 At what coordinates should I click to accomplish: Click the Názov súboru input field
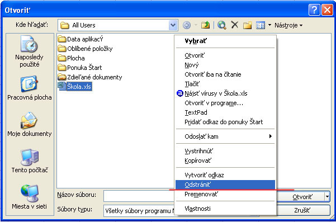click(139, 196)
